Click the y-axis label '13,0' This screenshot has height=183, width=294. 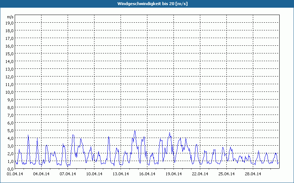tap(10, 69)
